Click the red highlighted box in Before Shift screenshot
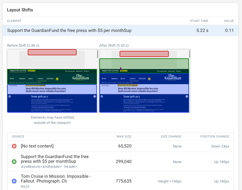Image resolution: width=242 pixels, height=190 pixels. 52,52
